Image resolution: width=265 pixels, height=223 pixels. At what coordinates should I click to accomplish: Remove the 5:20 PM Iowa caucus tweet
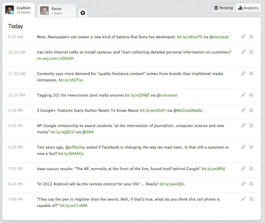pyautogui.click(x=251, y=168)
